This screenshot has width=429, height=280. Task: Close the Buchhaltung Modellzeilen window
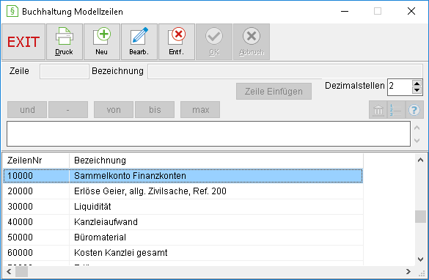(x=411, y=12)
